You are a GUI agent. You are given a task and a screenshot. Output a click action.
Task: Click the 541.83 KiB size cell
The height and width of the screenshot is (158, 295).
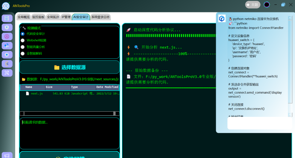pos(61,93)
